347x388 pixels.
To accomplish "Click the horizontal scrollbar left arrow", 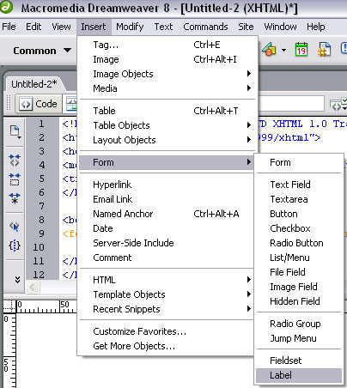I will tap(32, 287).
